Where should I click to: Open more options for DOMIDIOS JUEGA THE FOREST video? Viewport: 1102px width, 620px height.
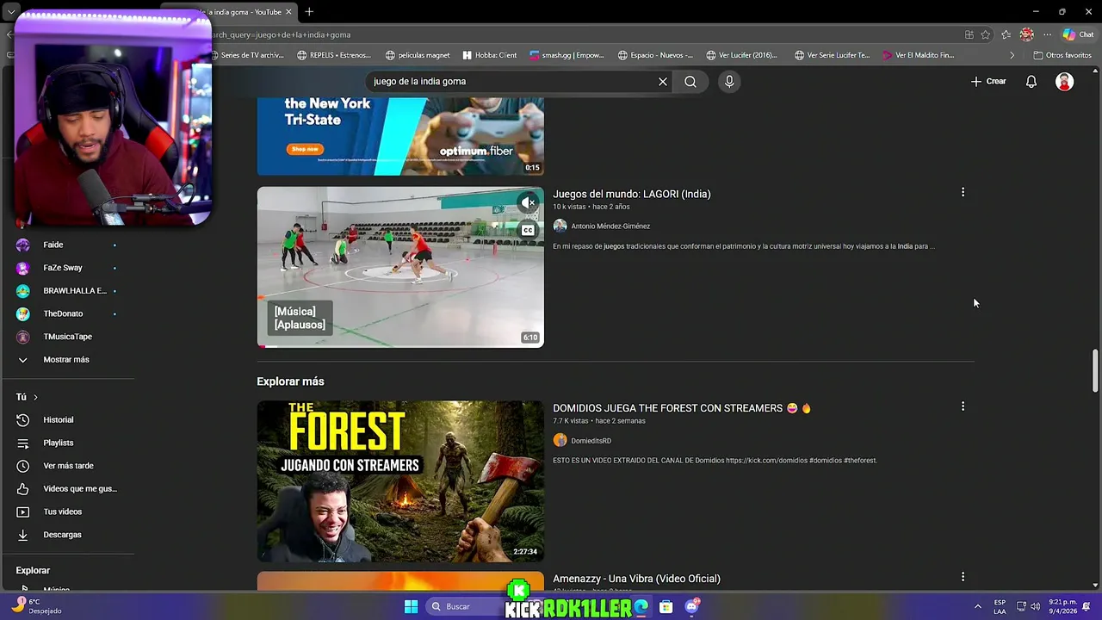[x=963, y=406]
